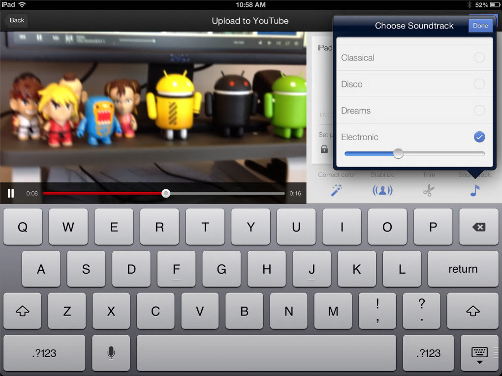Tap the J key

tap(312, 269)
